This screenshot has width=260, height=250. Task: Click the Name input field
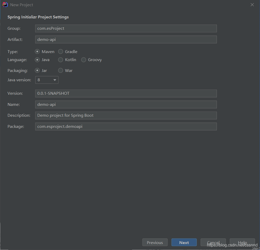(x=126, y=105)
